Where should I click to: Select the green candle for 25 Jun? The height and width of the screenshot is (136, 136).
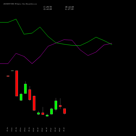[x=21, y=97]
